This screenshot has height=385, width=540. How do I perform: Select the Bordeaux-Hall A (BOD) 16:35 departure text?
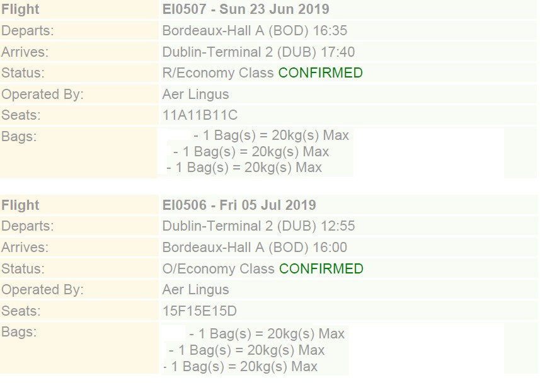(255, 31)
